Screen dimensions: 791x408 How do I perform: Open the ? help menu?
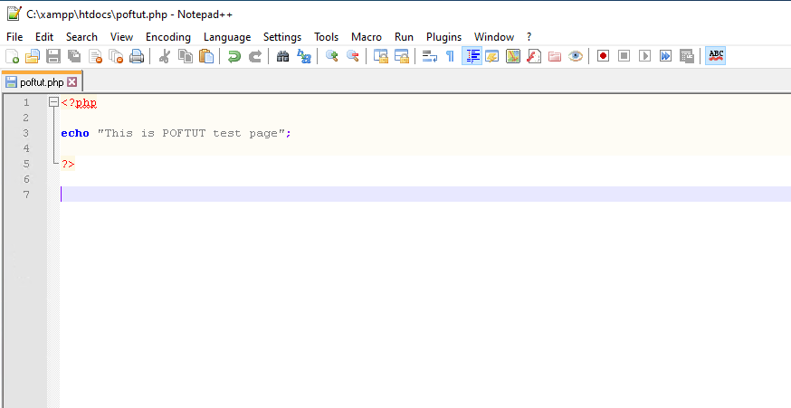pyautogui.click(x=529, y=37)
